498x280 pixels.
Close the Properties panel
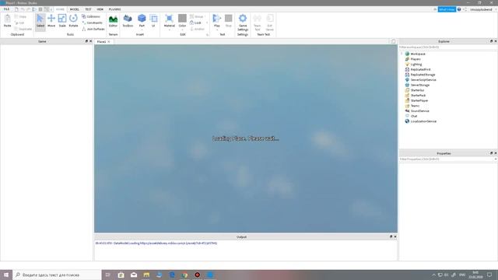click(495, 153)
